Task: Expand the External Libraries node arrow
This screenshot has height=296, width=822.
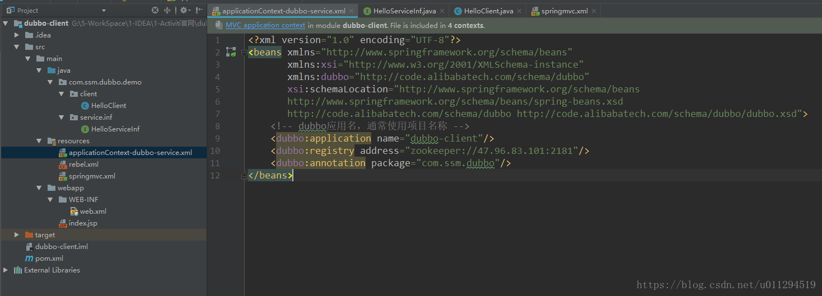Action: pos(6,270)
